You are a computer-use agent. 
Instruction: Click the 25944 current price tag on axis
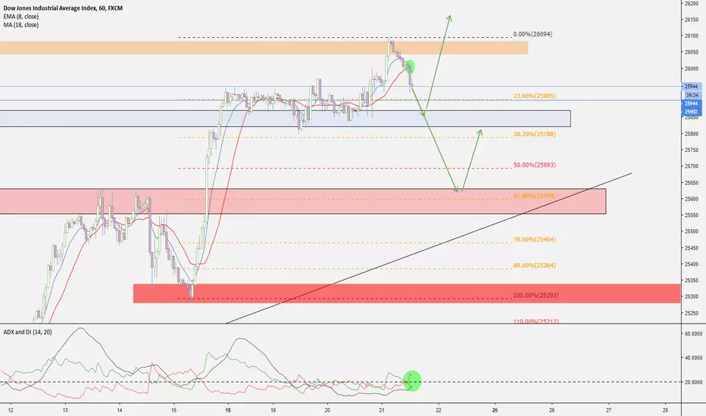pyautogui.click(x=691, y=86)
